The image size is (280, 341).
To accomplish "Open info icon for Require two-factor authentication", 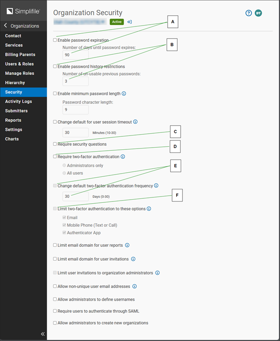I will [x=123, y=157].
